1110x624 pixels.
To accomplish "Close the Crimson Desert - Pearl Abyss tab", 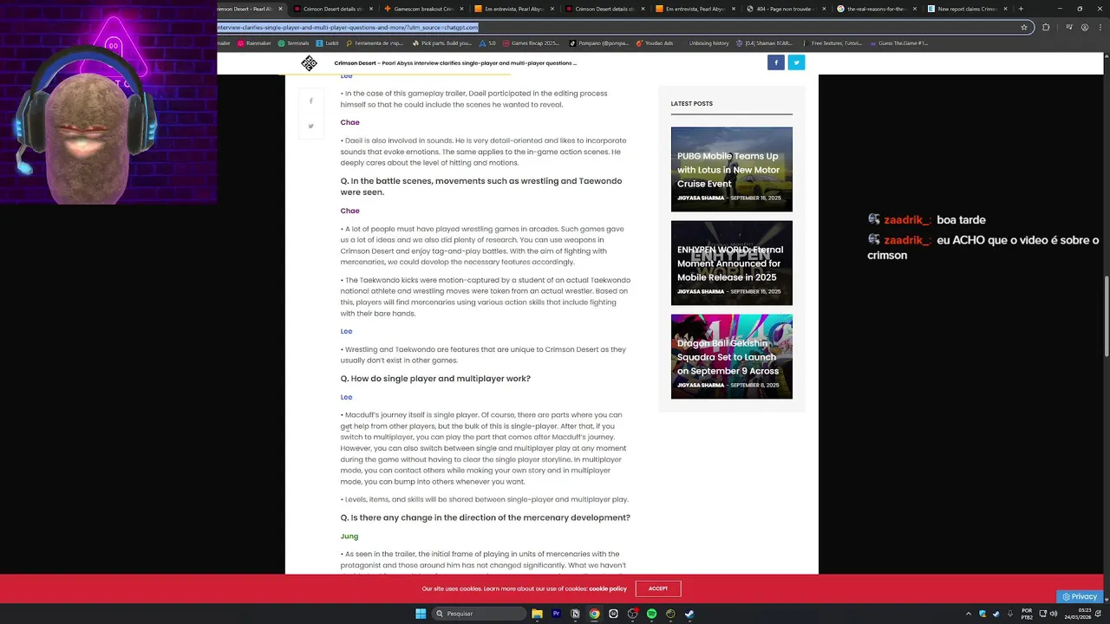I will pos(280,9).
